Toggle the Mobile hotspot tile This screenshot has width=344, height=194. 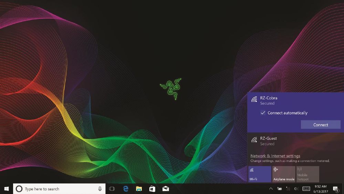point(307,174)
